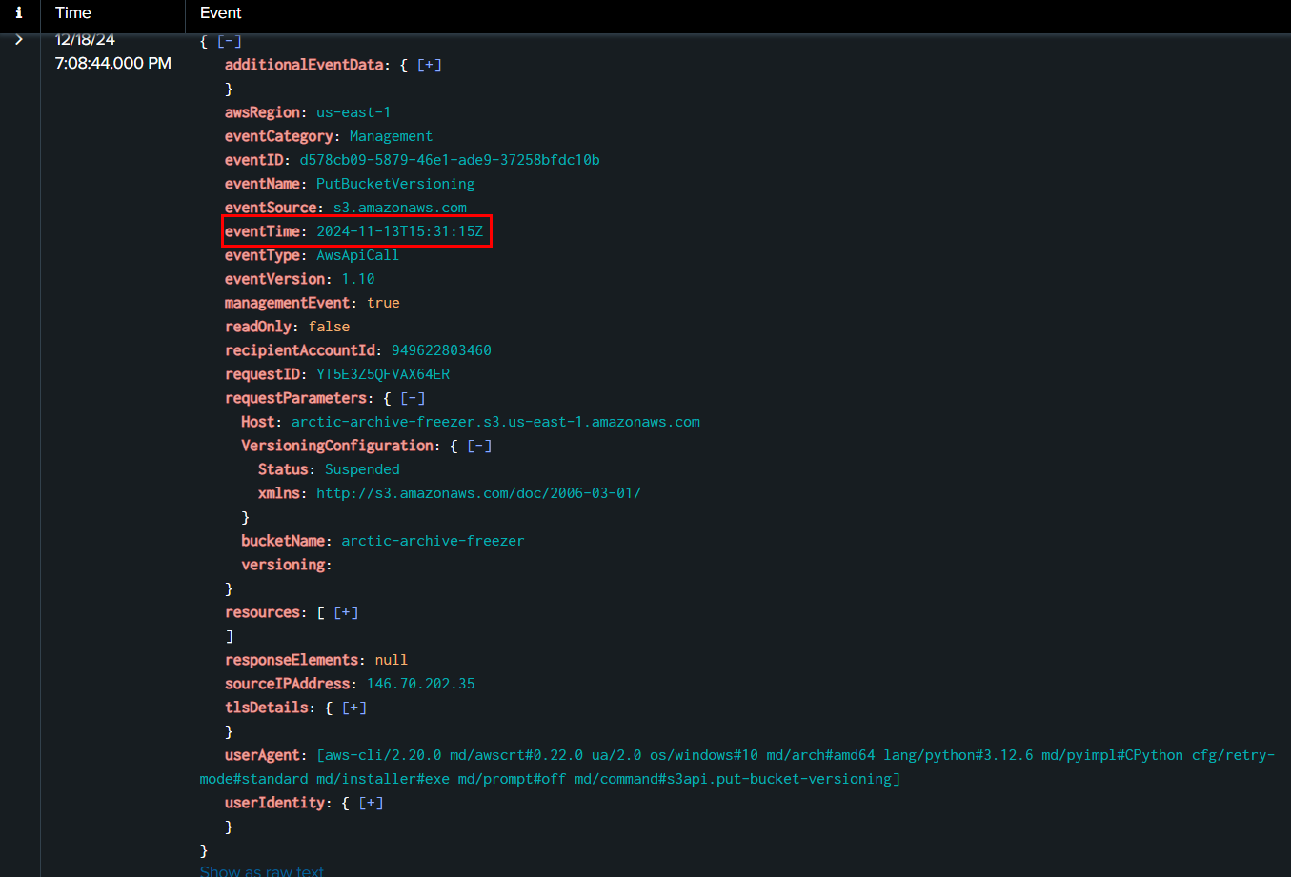The width and height of the screenshot is (1291, 877).
Task: Expand the userIdentity object
Action: 370,802
